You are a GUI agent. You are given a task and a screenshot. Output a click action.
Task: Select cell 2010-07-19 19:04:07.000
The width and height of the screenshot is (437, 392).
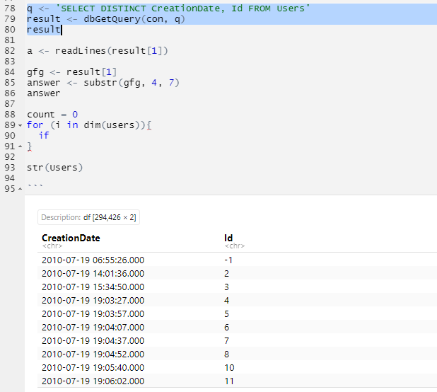pos(93,328)
